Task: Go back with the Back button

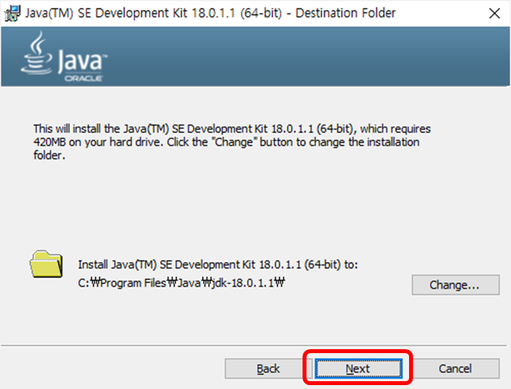Action: click(268, 369)
